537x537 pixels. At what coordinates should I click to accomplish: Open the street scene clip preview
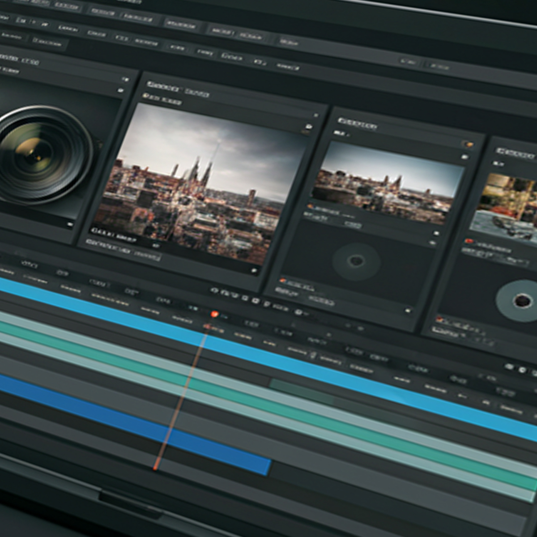(506, 208)
